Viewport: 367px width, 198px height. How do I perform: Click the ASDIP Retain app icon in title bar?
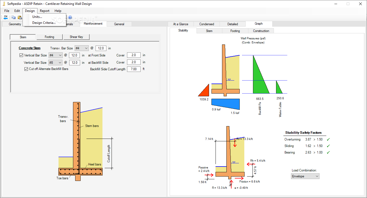[x=4, y=4]
